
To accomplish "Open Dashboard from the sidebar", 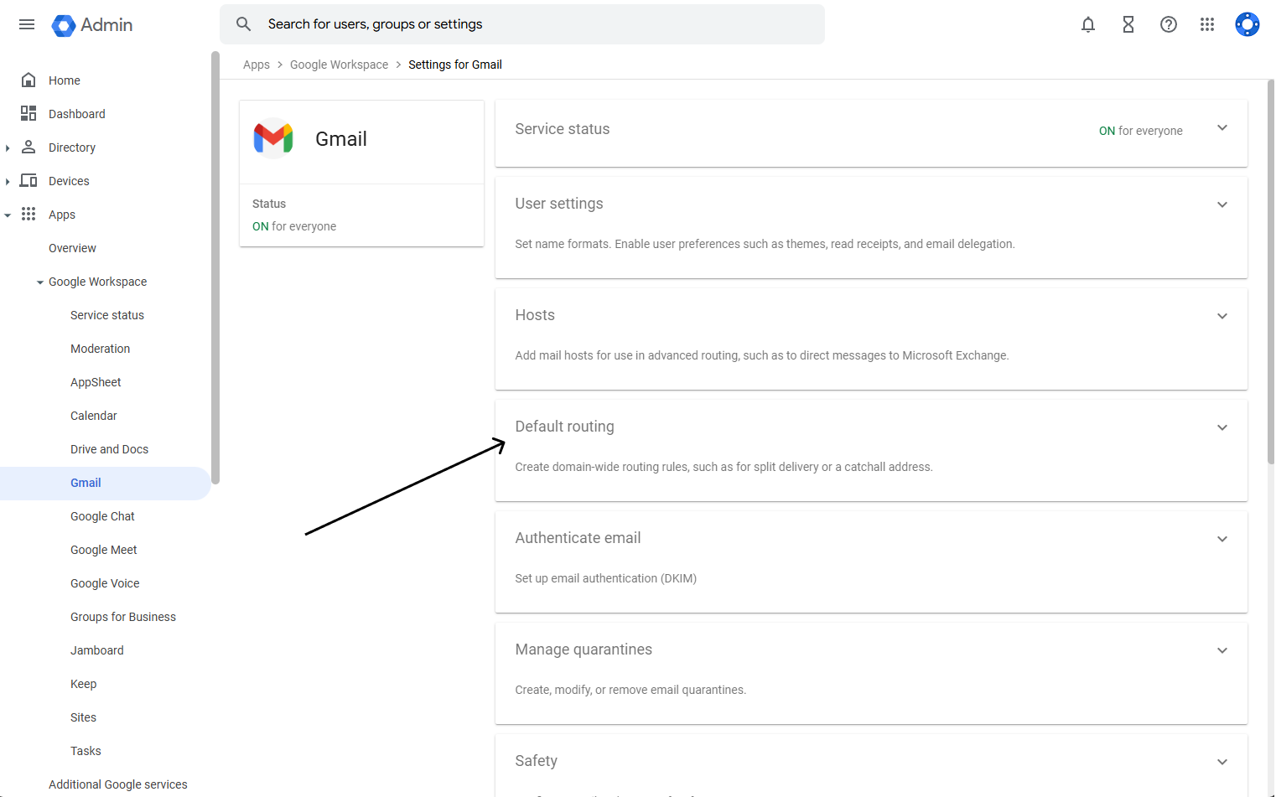I will point(77,114).
